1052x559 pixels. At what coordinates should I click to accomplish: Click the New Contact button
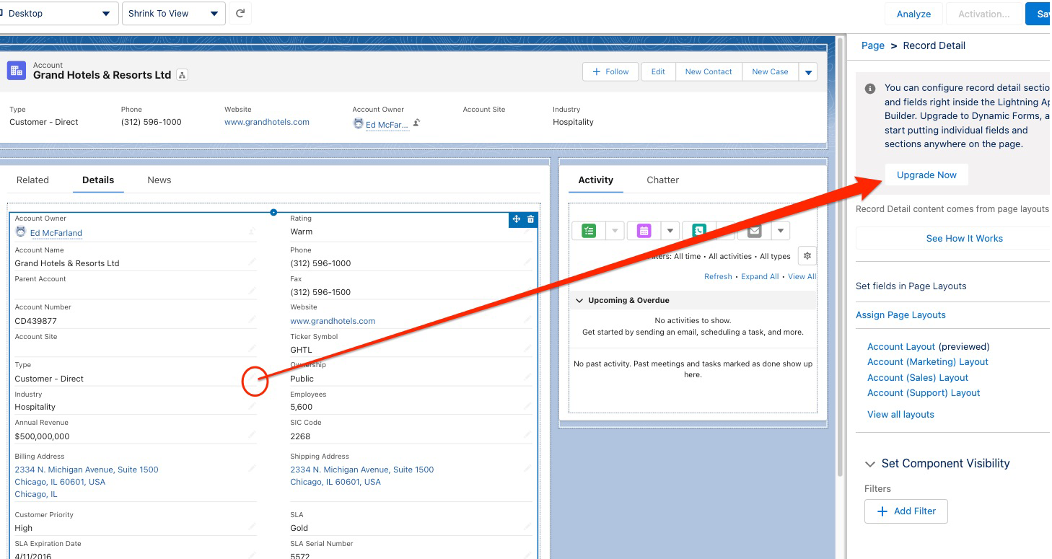point(709,72)
